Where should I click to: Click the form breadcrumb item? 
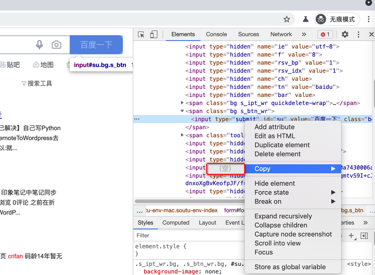point(234,210)
